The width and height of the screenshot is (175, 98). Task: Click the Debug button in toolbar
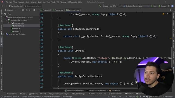pyautogui.click(x=162, y=6)
